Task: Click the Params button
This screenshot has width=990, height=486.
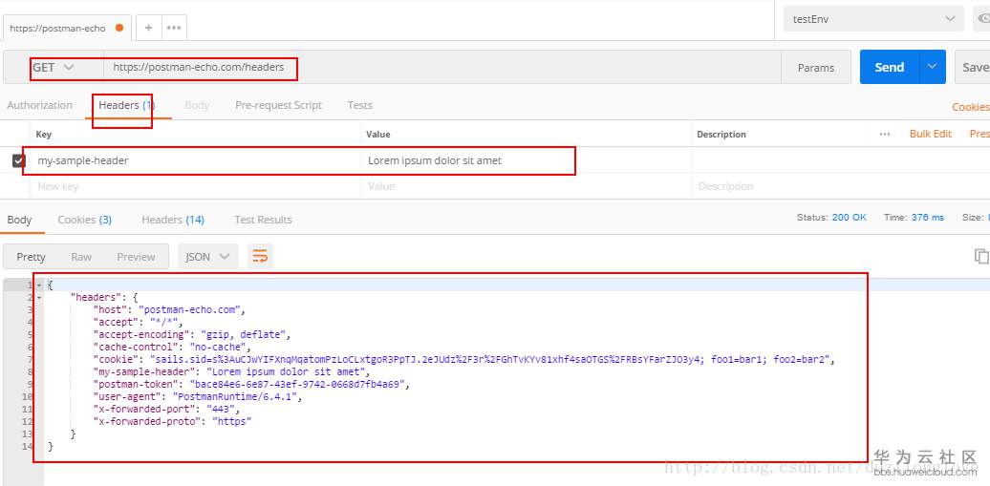Action: (x=816, y=68)
